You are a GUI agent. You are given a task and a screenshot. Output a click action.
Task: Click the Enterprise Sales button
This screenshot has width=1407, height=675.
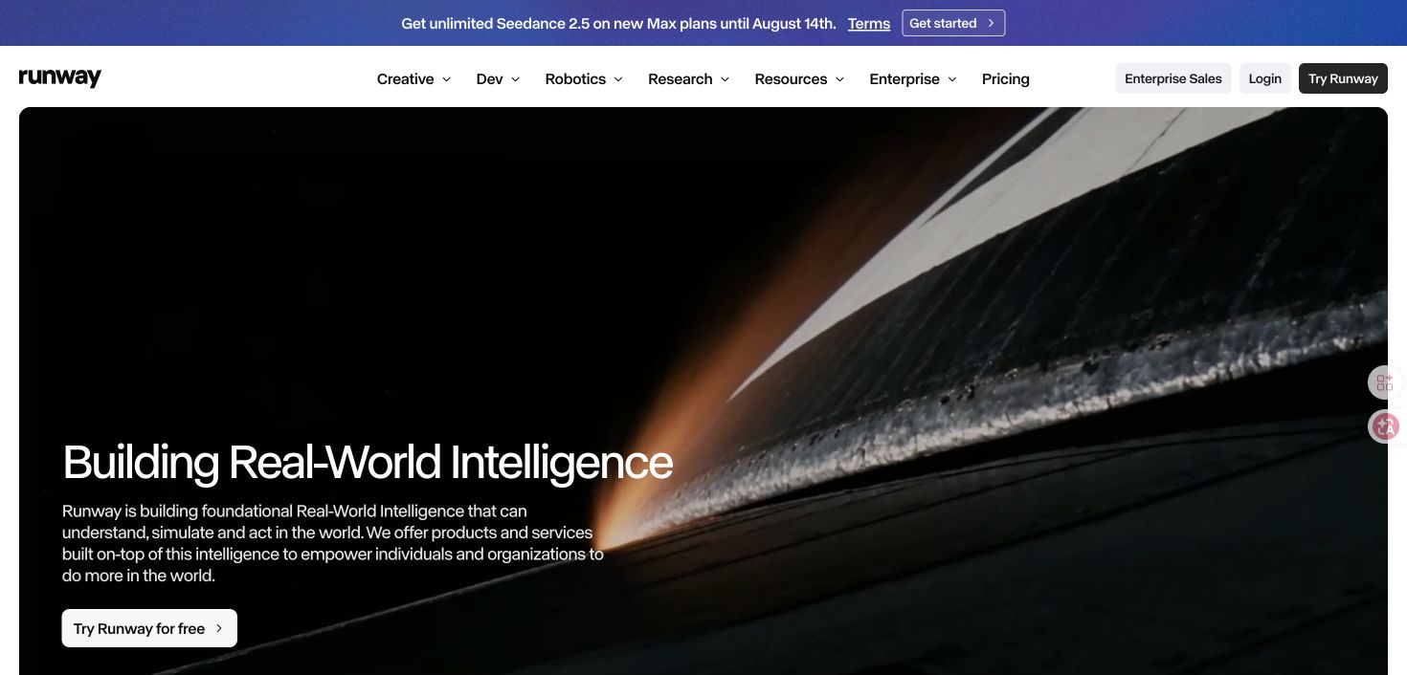click(1173, 78)
